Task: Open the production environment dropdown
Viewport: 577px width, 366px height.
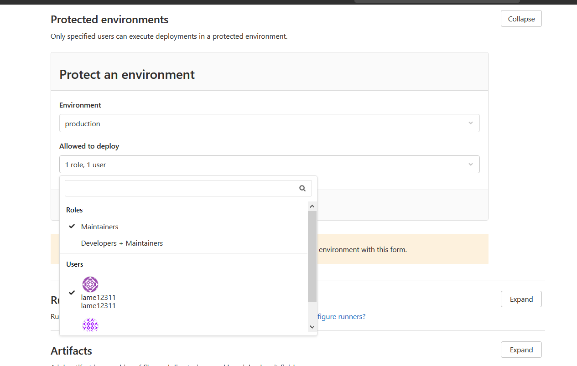Action: [269, 123]
